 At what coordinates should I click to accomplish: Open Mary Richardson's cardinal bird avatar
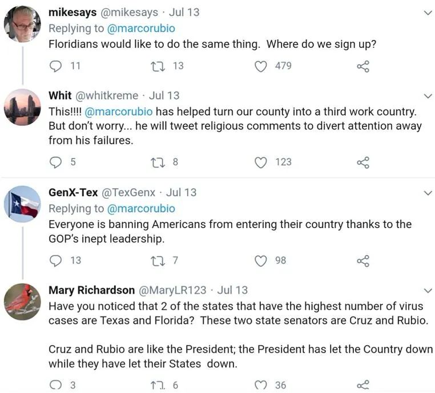(22, 302)
